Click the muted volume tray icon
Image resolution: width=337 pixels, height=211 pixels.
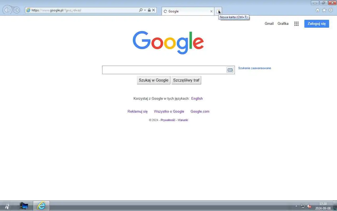pyautogui.click(x=309, y=206)
